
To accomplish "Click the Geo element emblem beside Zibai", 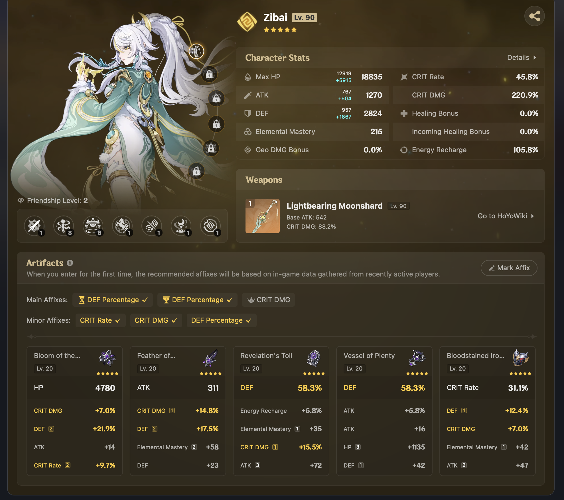I will click(247, 22).
